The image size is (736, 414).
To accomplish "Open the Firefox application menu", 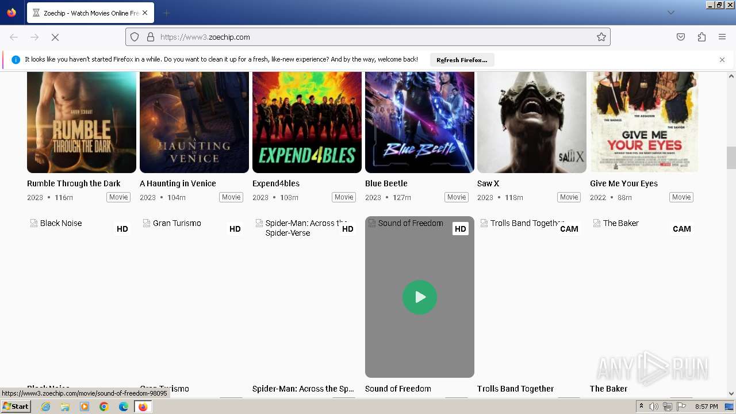I will (722, 37).
